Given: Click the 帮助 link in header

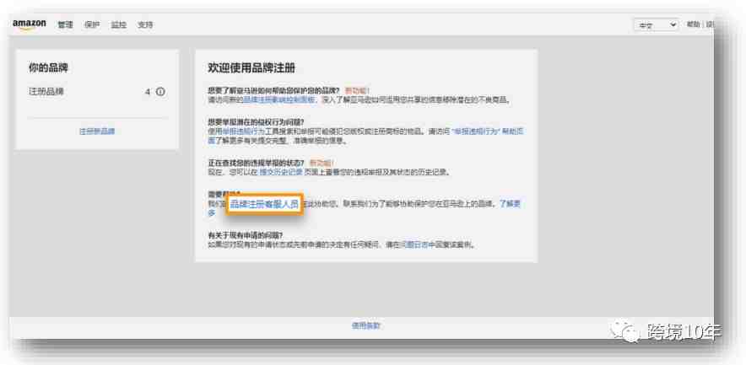Looking at the screenshot, I should coord(693,24).
